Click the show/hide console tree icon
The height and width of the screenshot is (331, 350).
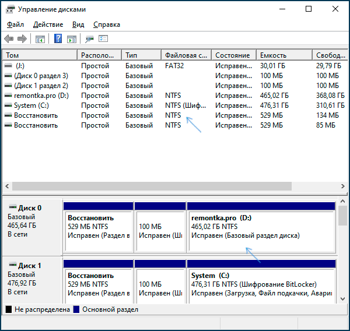click(40, 39)
